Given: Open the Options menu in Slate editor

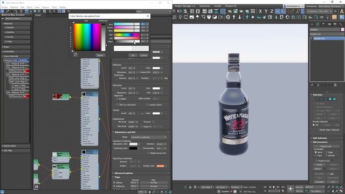Looking at the screenshot, I should [x=45, y=7].
